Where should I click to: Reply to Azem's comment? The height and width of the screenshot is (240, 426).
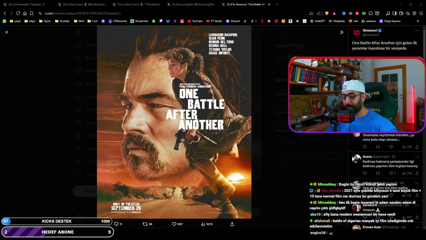pyautogui.click(x=365, y=173)
